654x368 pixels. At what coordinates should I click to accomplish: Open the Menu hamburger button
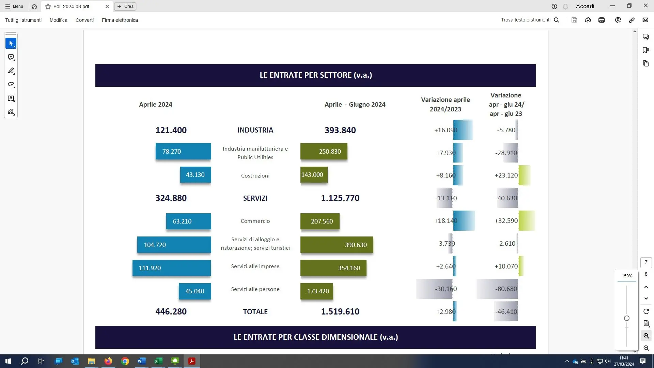pos(14,6)
